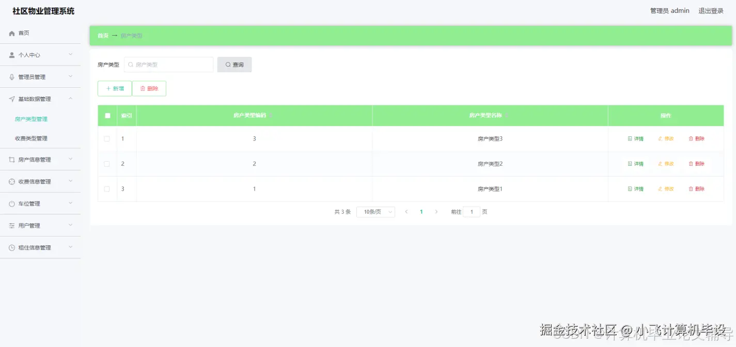Toggle the select-all checkbox in table header
The height and width of the screenshot is (347, 736).
click(107, 116)
